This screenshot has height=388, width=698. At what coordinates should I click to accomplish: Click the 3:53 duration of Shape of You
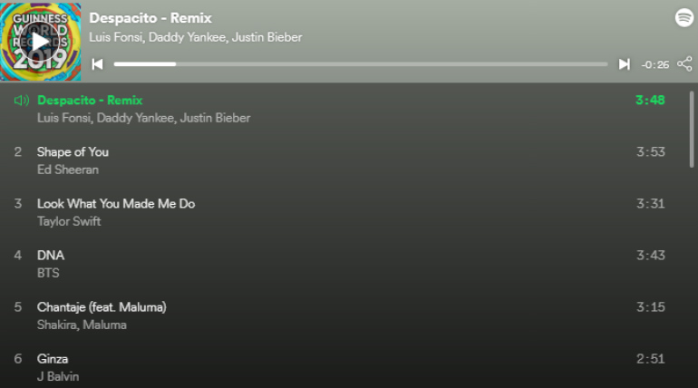650,152
